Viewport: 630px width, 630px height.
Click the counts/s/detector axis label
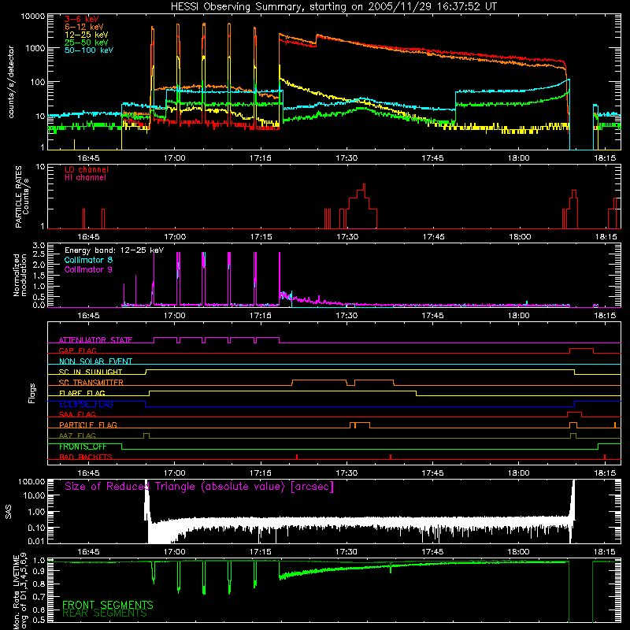pyautogui.click(x=11, y=82)
